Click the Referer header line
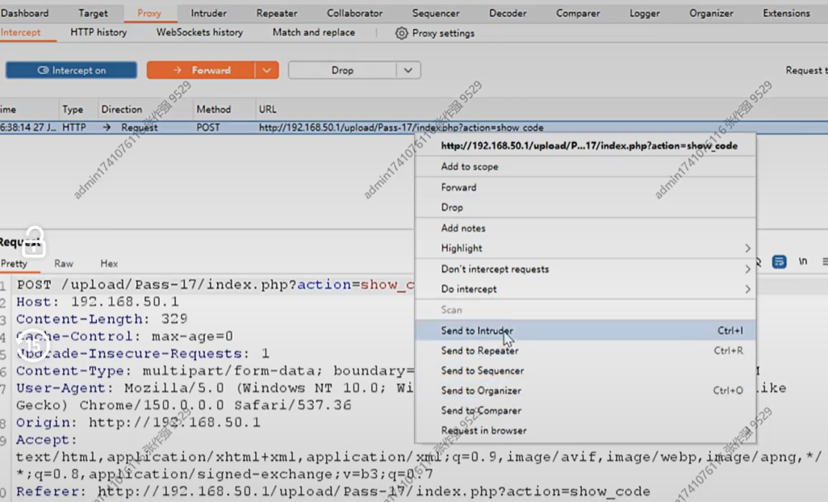Viewport: 828px width, 502px height. tap(332, 492)
